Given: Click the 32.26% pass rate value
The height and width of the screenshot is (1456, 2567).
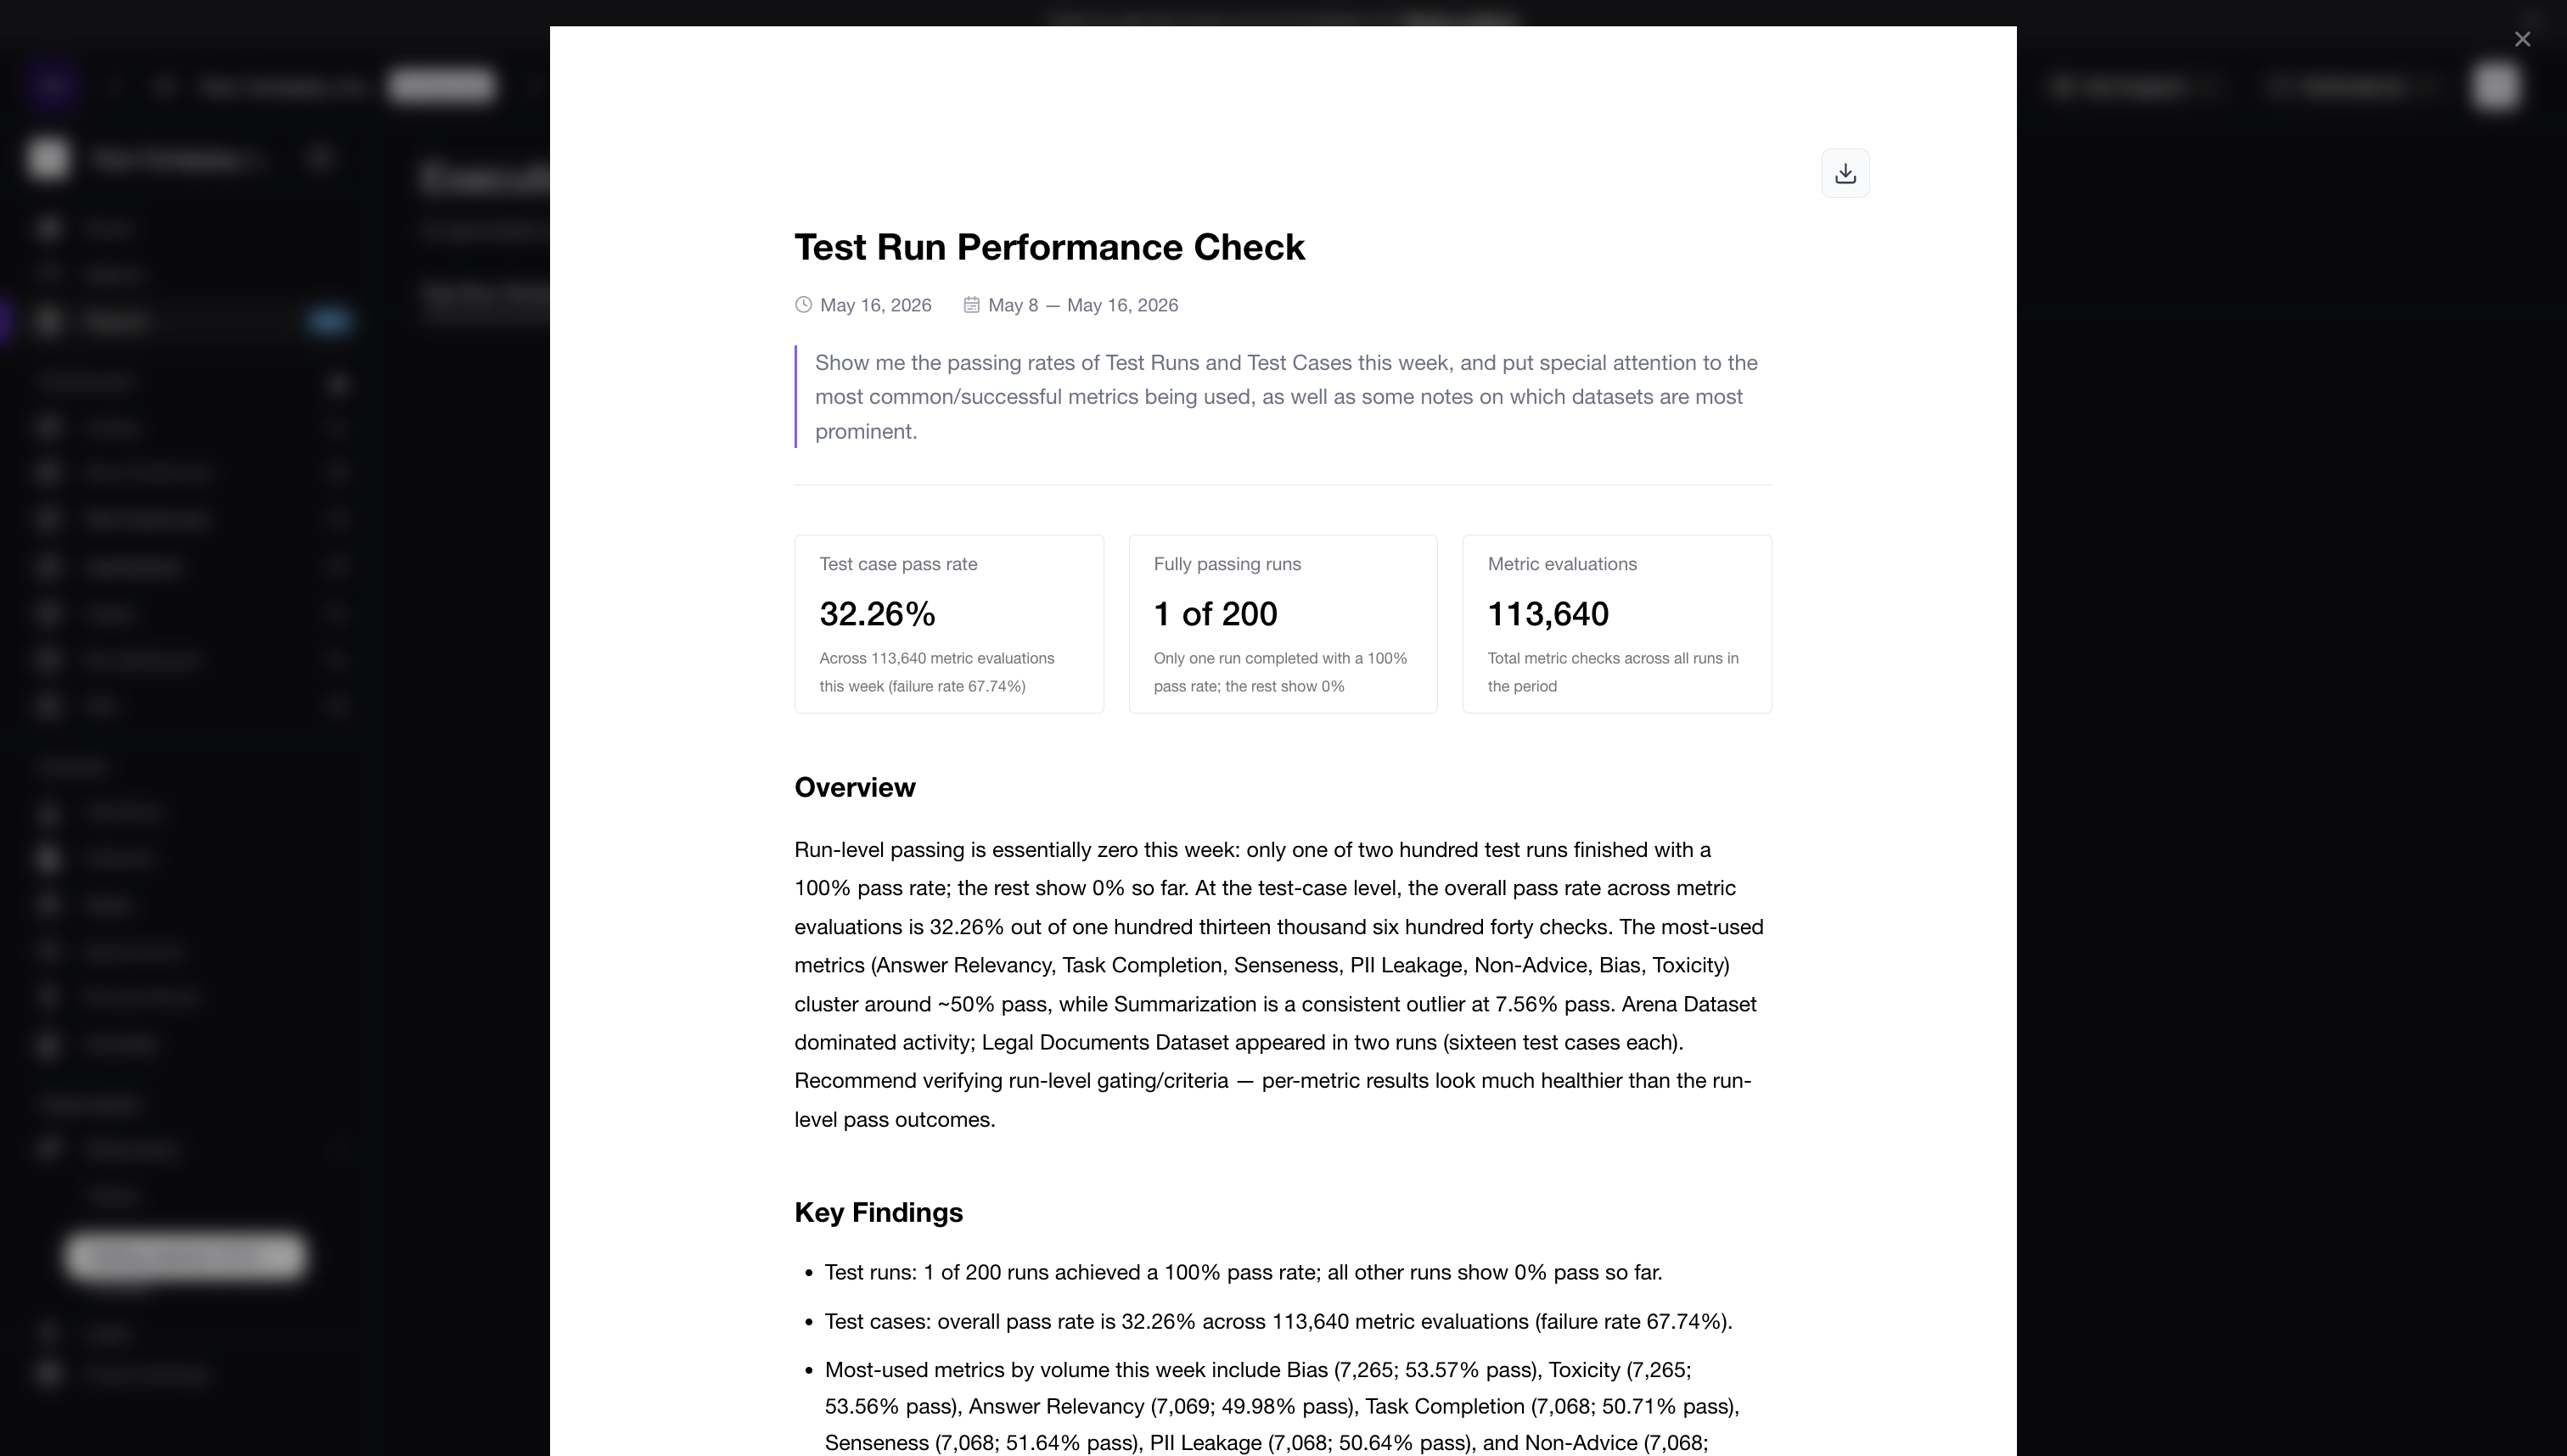Looking at the screenshot, I should 878,614.
